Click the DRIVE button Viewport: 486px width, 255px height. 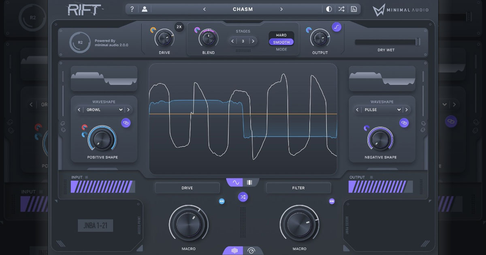187,188
